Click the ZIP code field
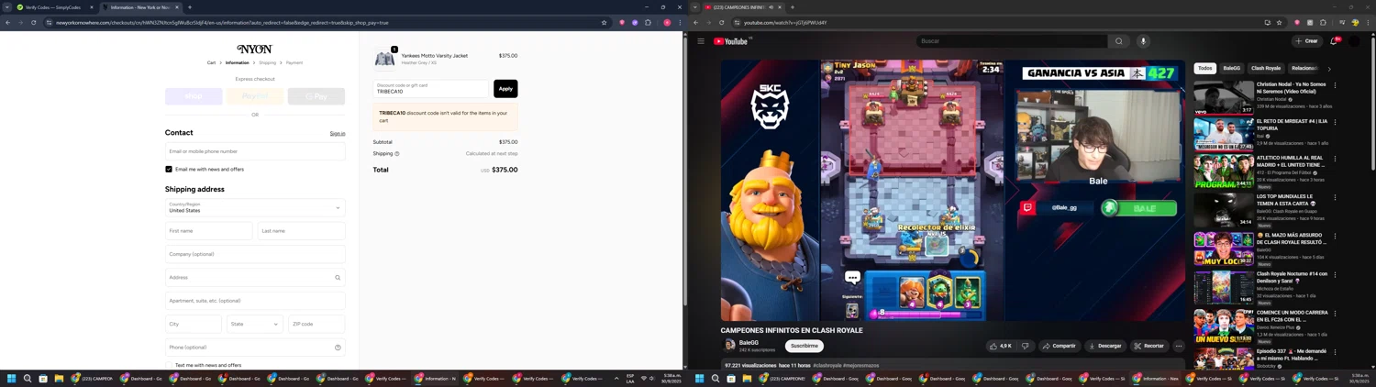The image size is (1376, 387). coord(316,324)
